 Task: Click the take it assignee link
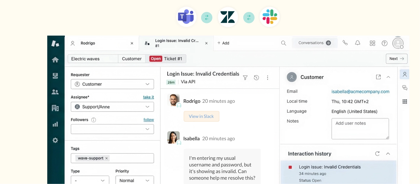[148, 97]
